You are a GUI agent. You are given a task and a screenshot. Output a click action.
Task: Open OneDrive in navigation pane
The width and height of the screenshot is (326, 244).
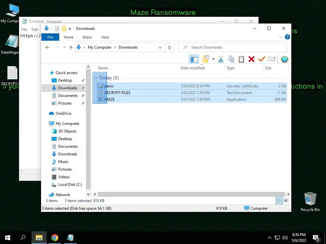(x=63, y=113)
